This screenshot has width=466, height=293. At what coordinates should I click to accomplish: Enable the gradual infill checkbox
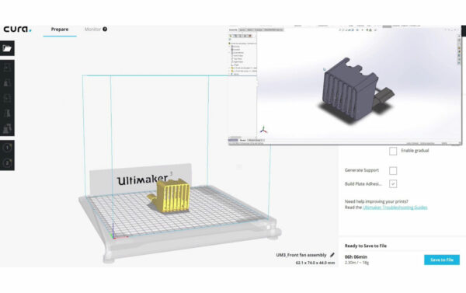[393, 151]
